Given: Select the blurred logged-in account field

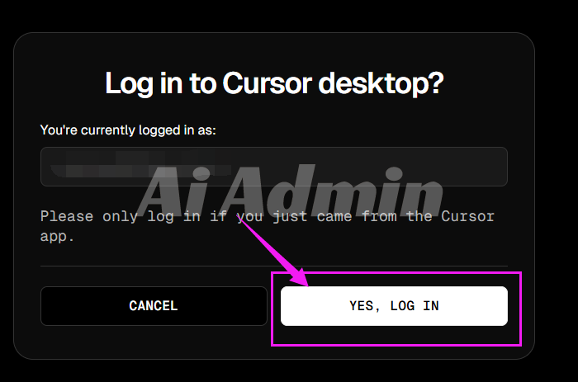Looking at the screenshot, I should point(274,167).
